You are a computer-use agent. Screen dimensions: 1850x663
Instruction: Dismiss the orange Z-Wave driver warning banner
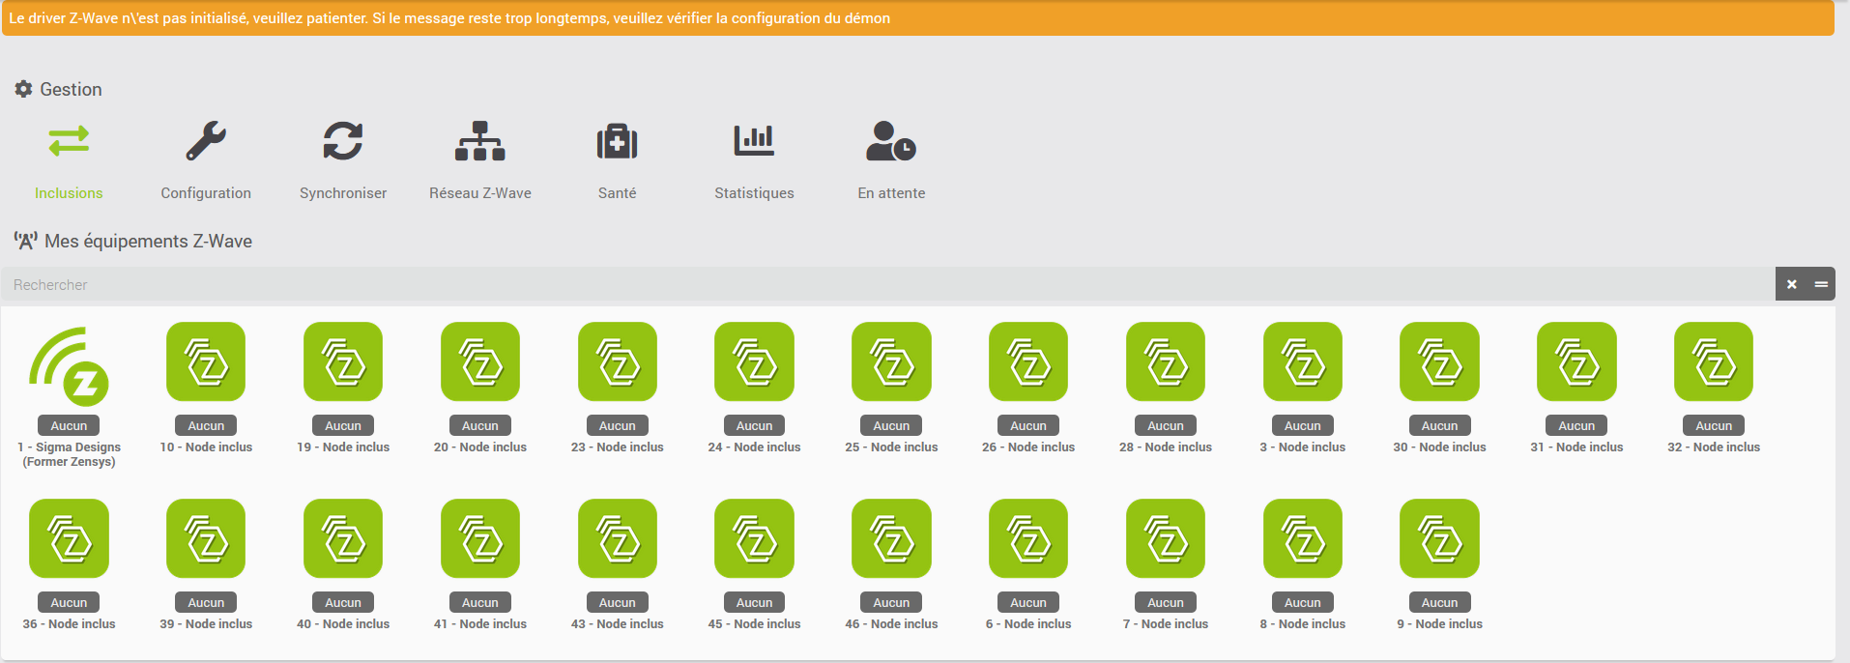918,18
